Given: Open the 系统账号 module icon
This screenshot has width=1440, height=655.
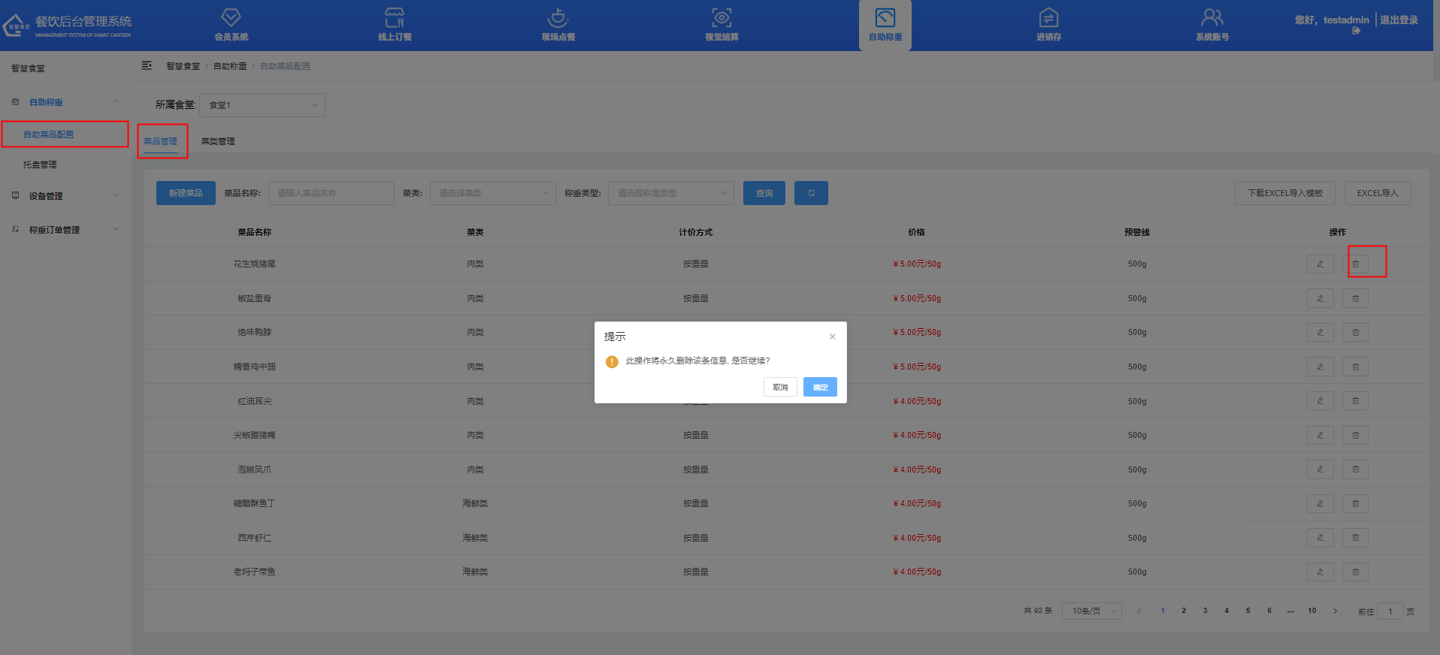Looking at the screenshot, I should click(1212, 18).
